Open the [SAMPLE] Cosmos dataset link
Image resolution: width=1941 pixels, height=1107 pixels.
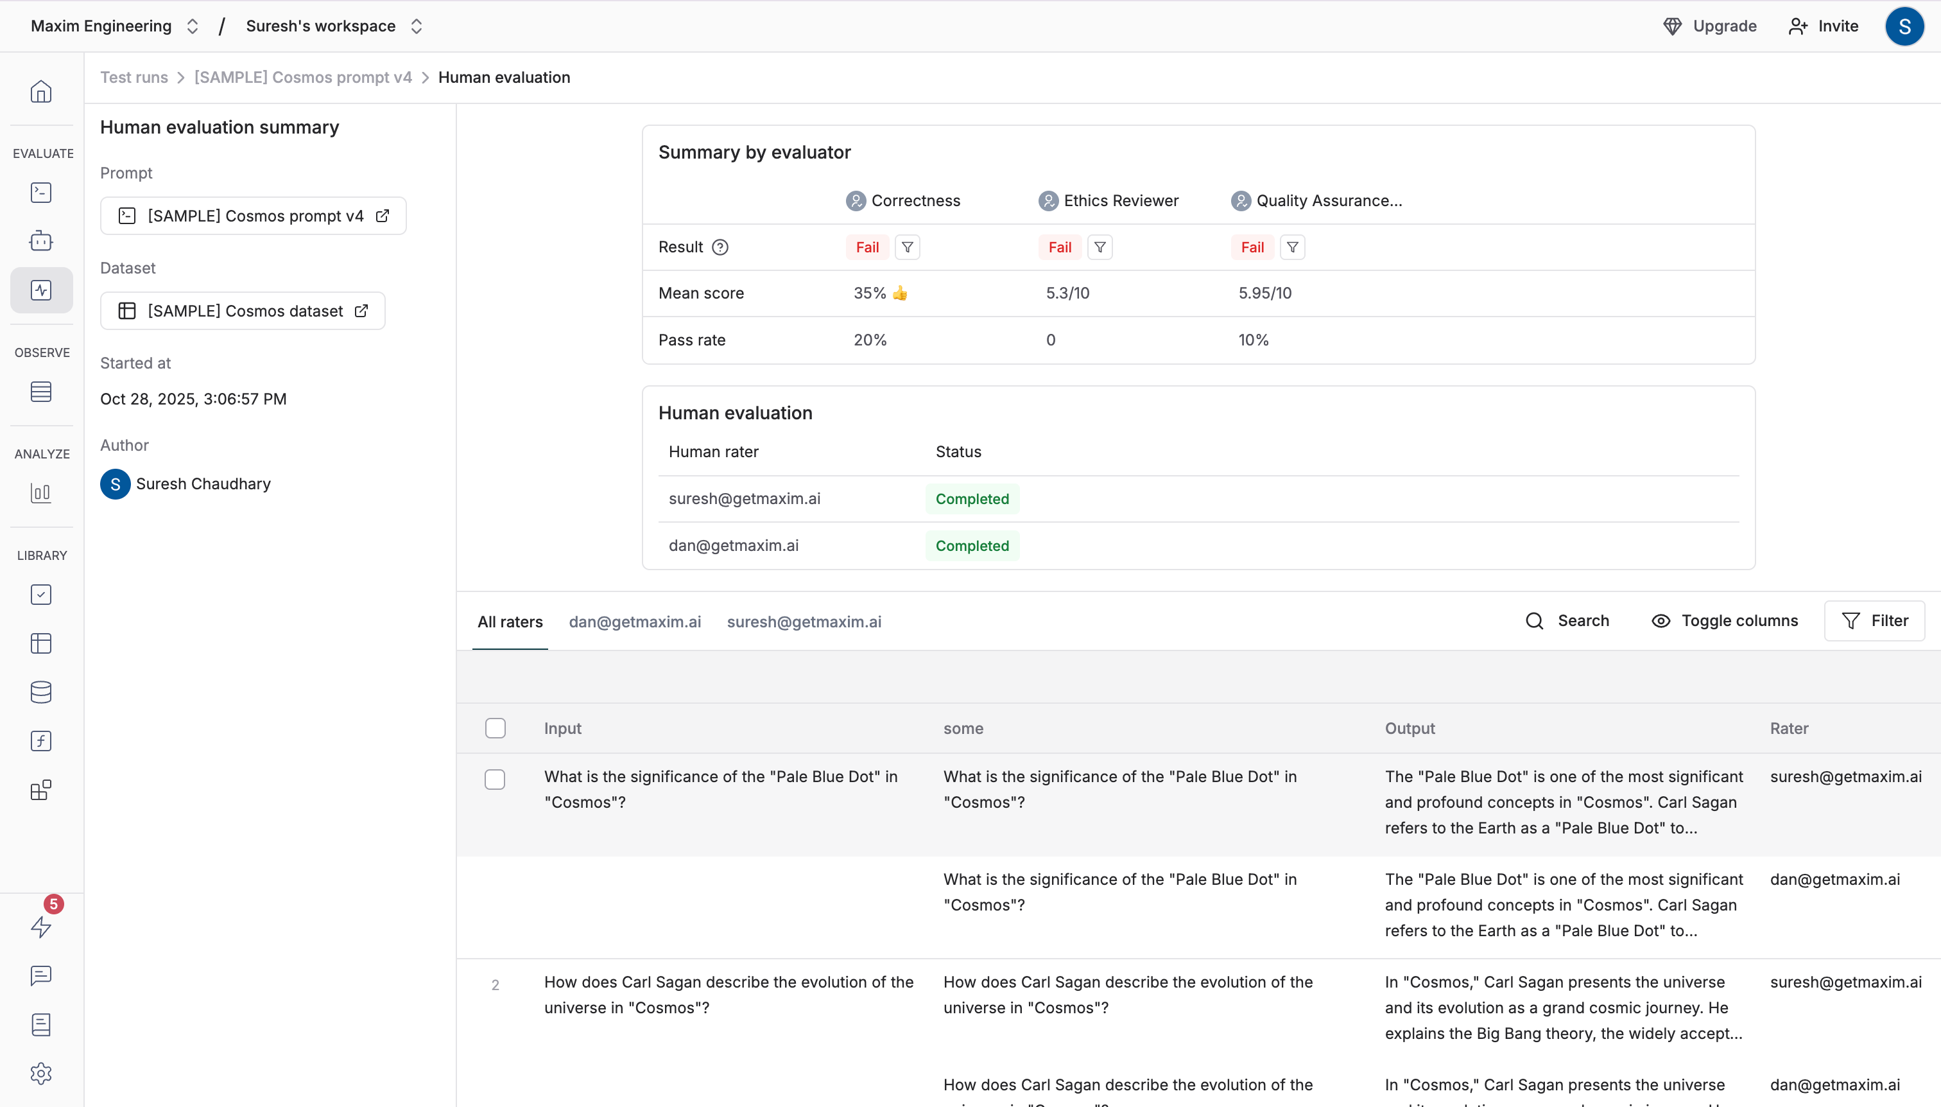[243, 310]
